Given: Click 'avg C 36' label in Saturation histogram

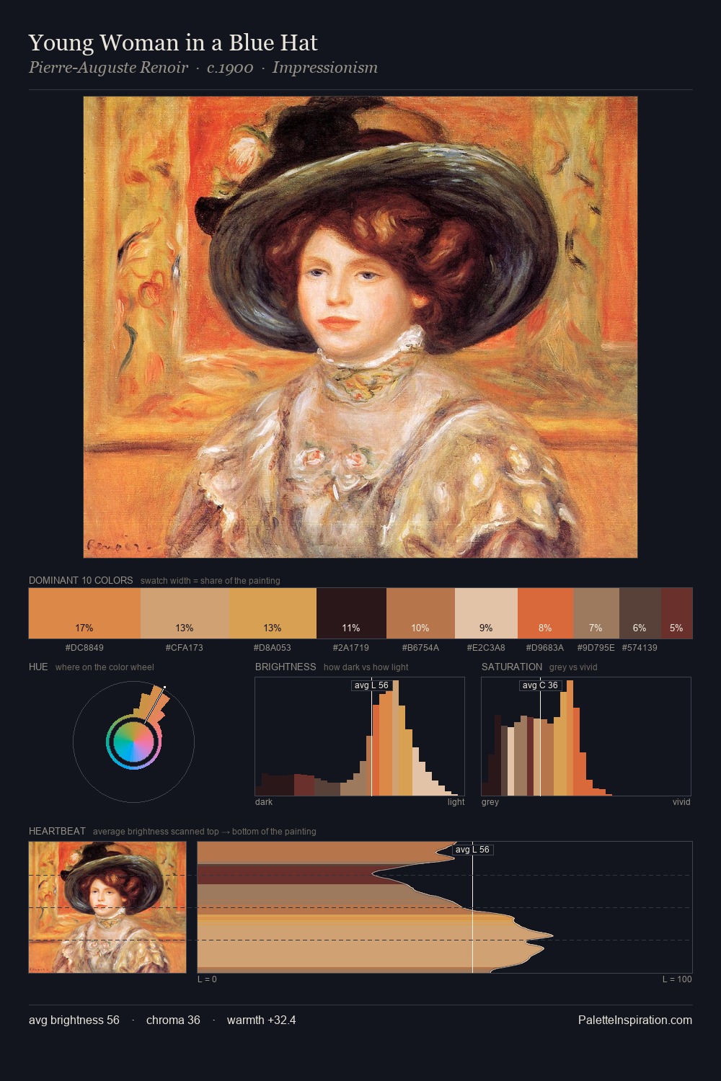Looking at the screenshot, I should point(540,685).
